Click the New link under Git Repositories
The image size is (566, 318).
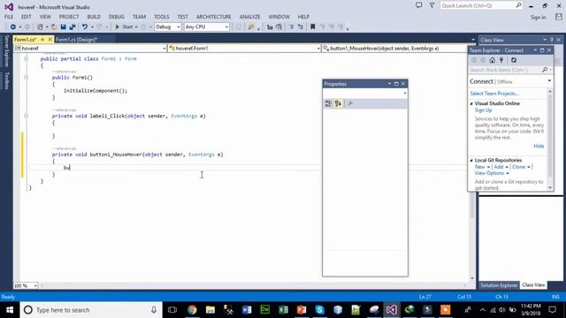[479, 167]
